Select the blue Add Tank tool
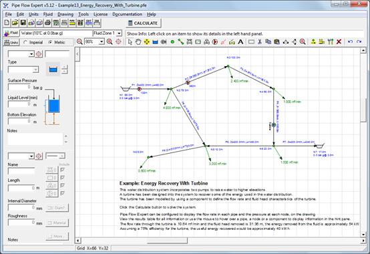Image resolution: width=370 pixels, height=254 pixels. [x=155, y=42]
